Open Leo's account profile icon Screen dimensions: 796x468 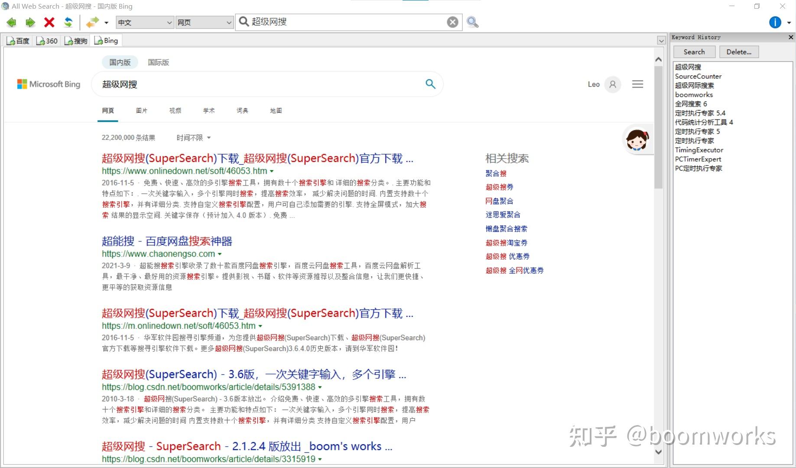point(612,84)
